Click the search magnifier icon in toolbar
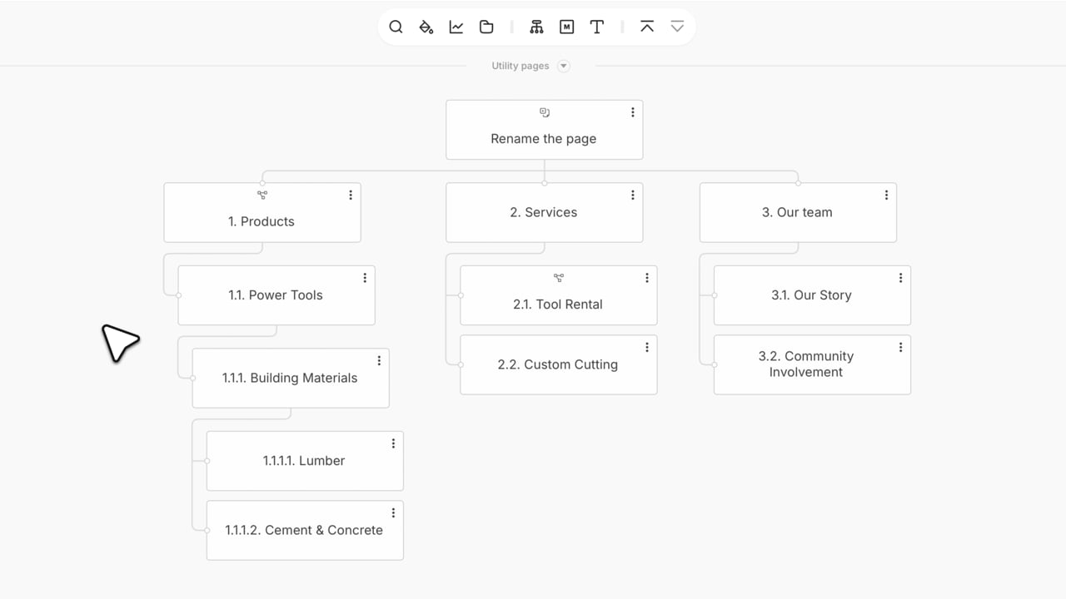 [396, 27]
